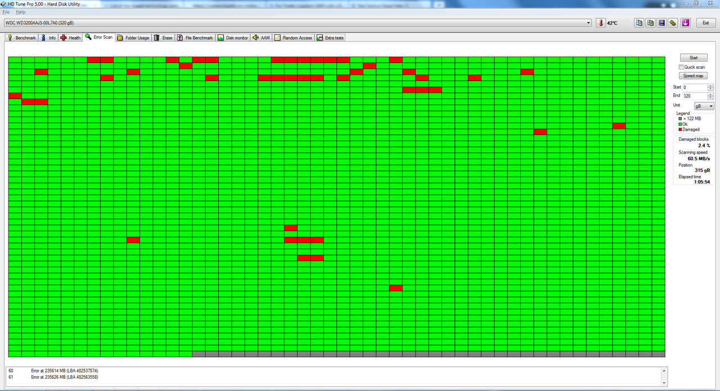Go to the Disk monitor tab
This screenshot has width=720, height=391.
coord(233,38)
